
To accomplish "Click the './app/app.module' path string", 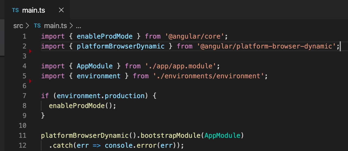I will (180, 66).
